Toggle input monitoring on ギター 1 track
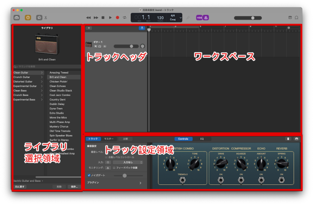Viewport: 313px width, 205px height. click(105, 46)
